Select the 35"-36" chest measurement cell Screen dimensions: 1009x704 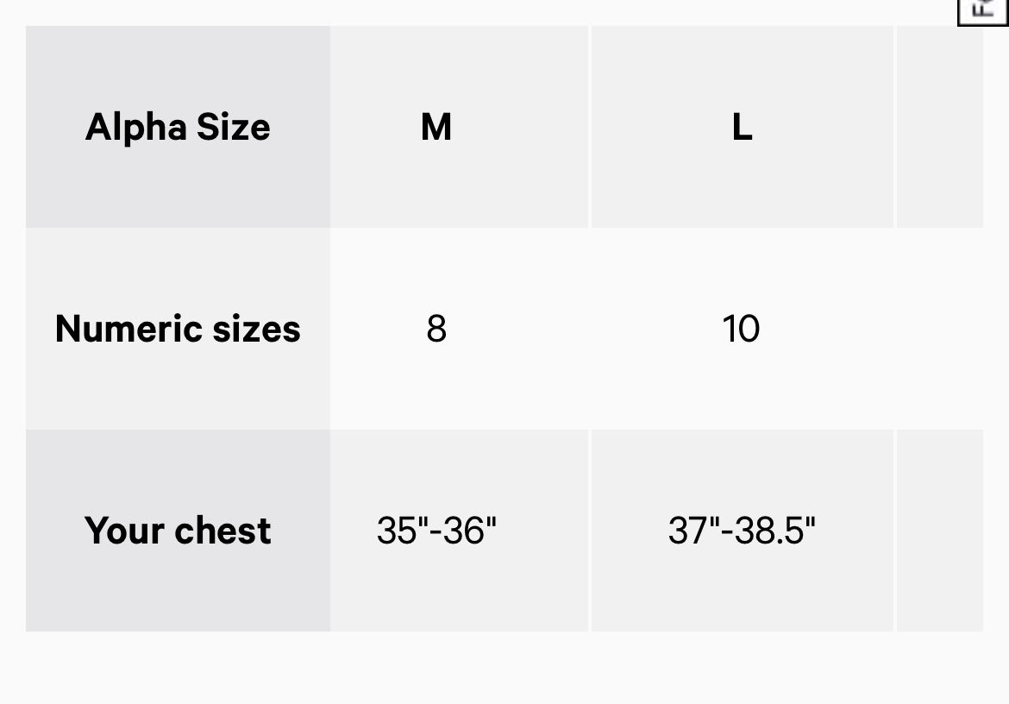(436, 531)
